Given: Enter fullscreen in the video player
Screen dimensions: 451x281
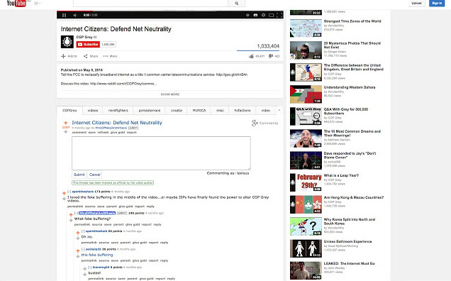Looking at the screenshot, I should (279, 15).
